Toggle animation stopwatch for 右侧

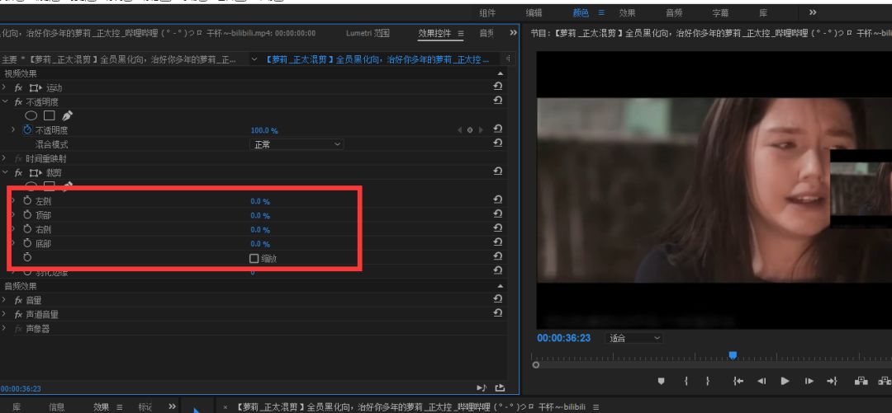(27, 229)
